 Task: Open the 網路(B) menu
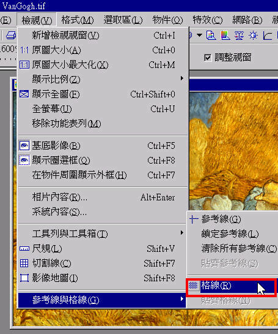[247, 20]
